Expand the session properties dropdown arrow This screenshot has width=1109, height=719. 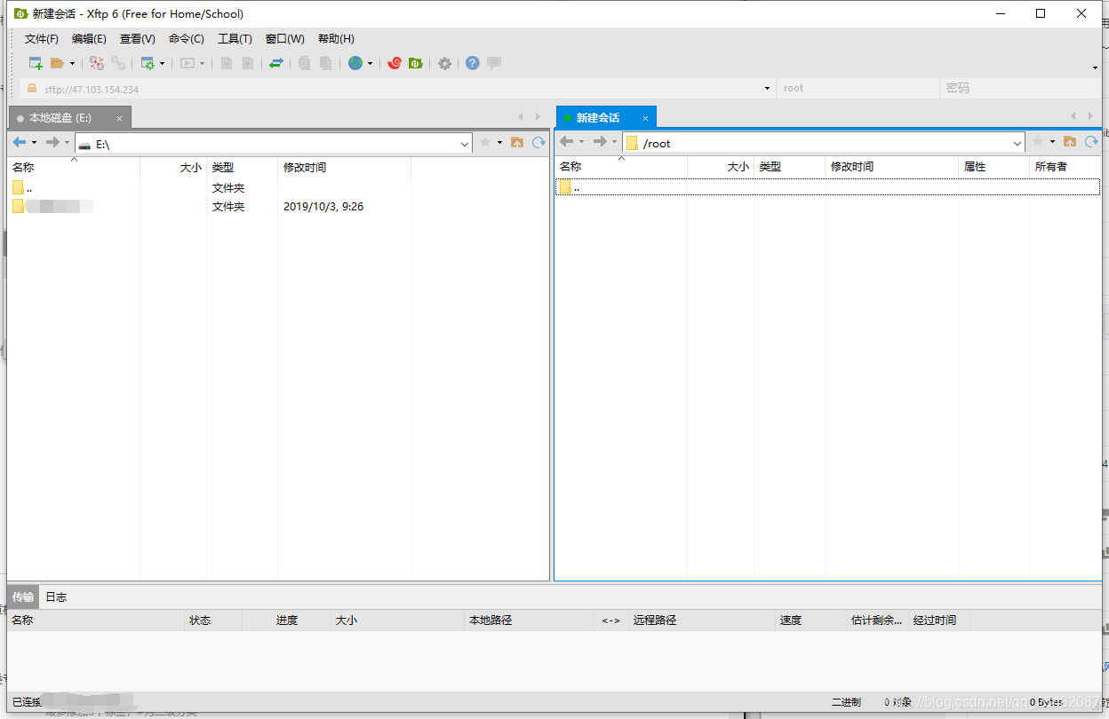click(162, 64)
